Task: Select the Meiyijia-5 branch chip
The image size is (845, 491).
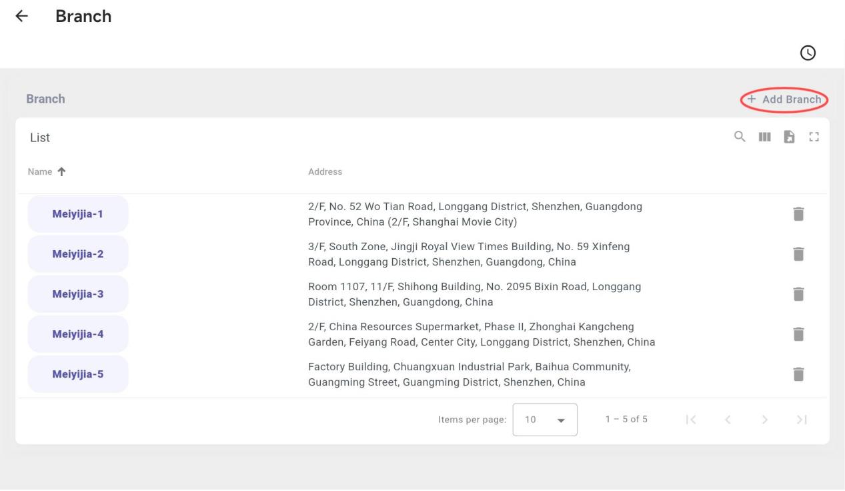Action: coord(77,374)
